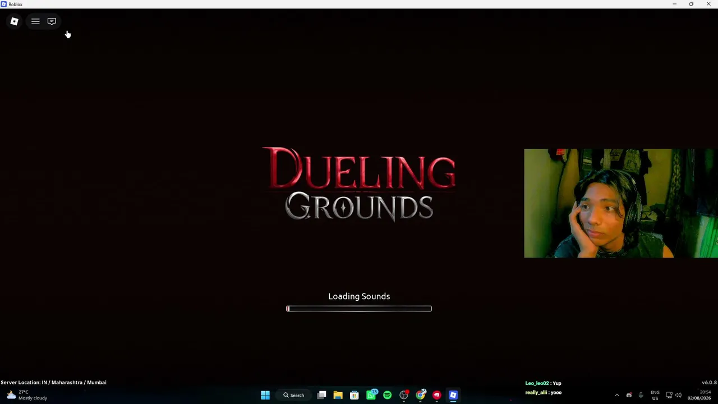Click the Leo_leo02 chat message
Screen dimensions: 718x404
click(543, 383)
